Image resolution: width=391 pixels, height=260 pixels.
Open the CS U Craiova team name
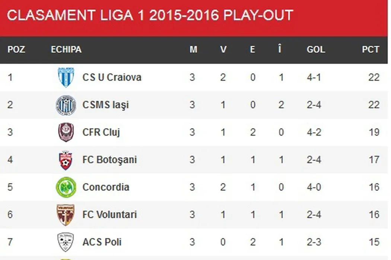coord(112,77)
